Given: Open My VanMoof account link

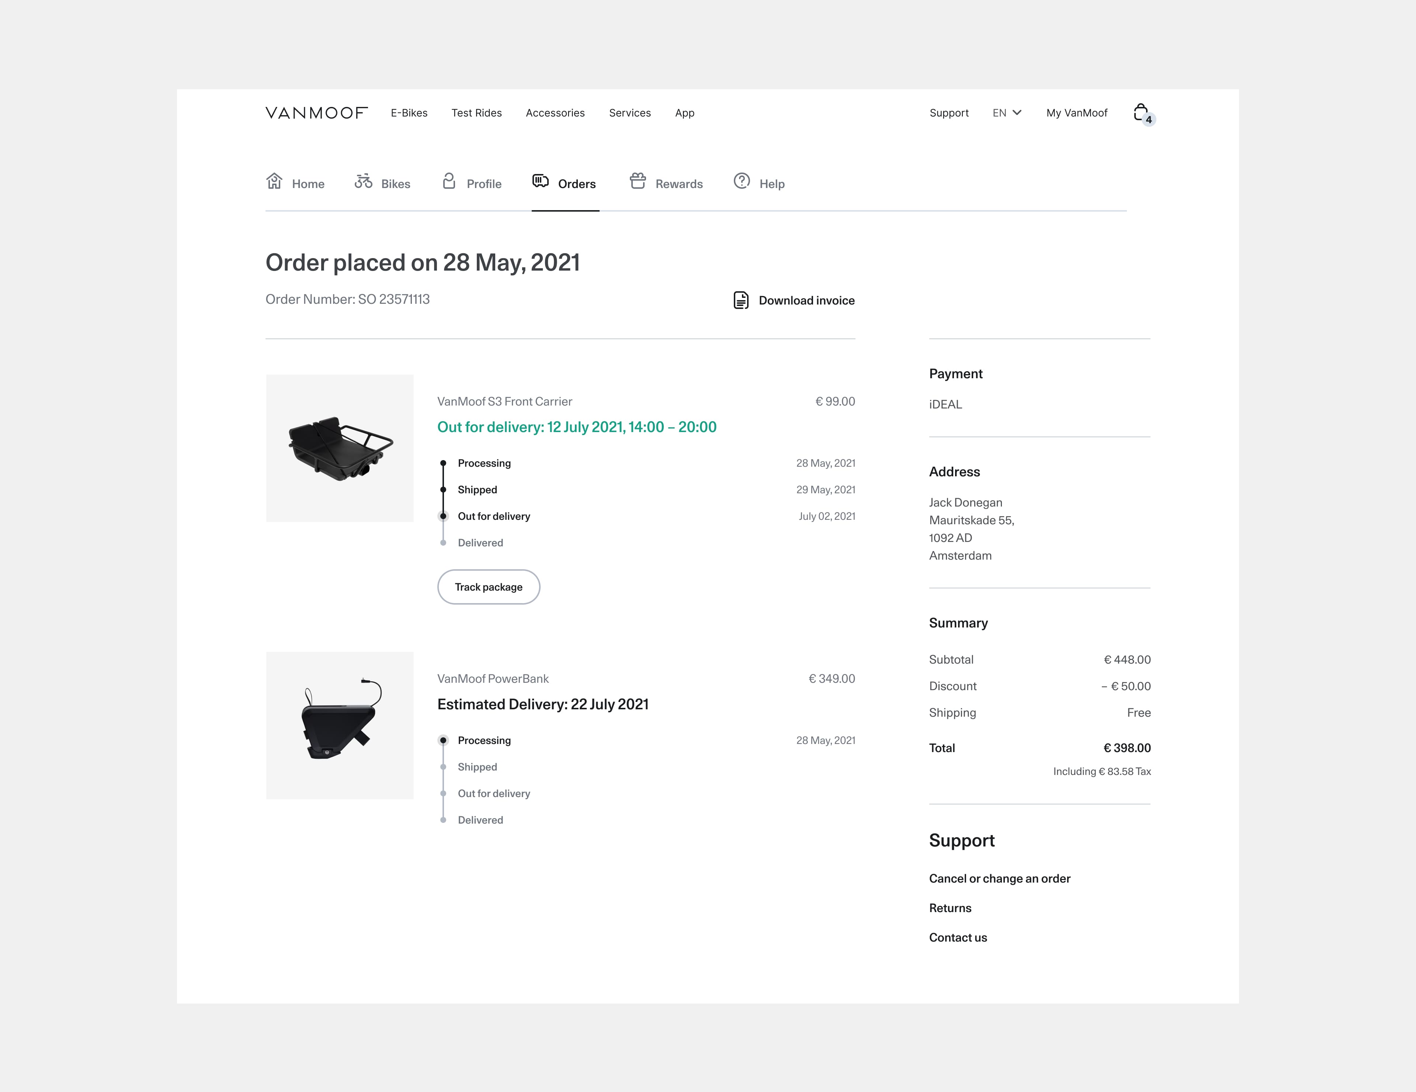Looking at the screenshot, I should (1077, 113).
